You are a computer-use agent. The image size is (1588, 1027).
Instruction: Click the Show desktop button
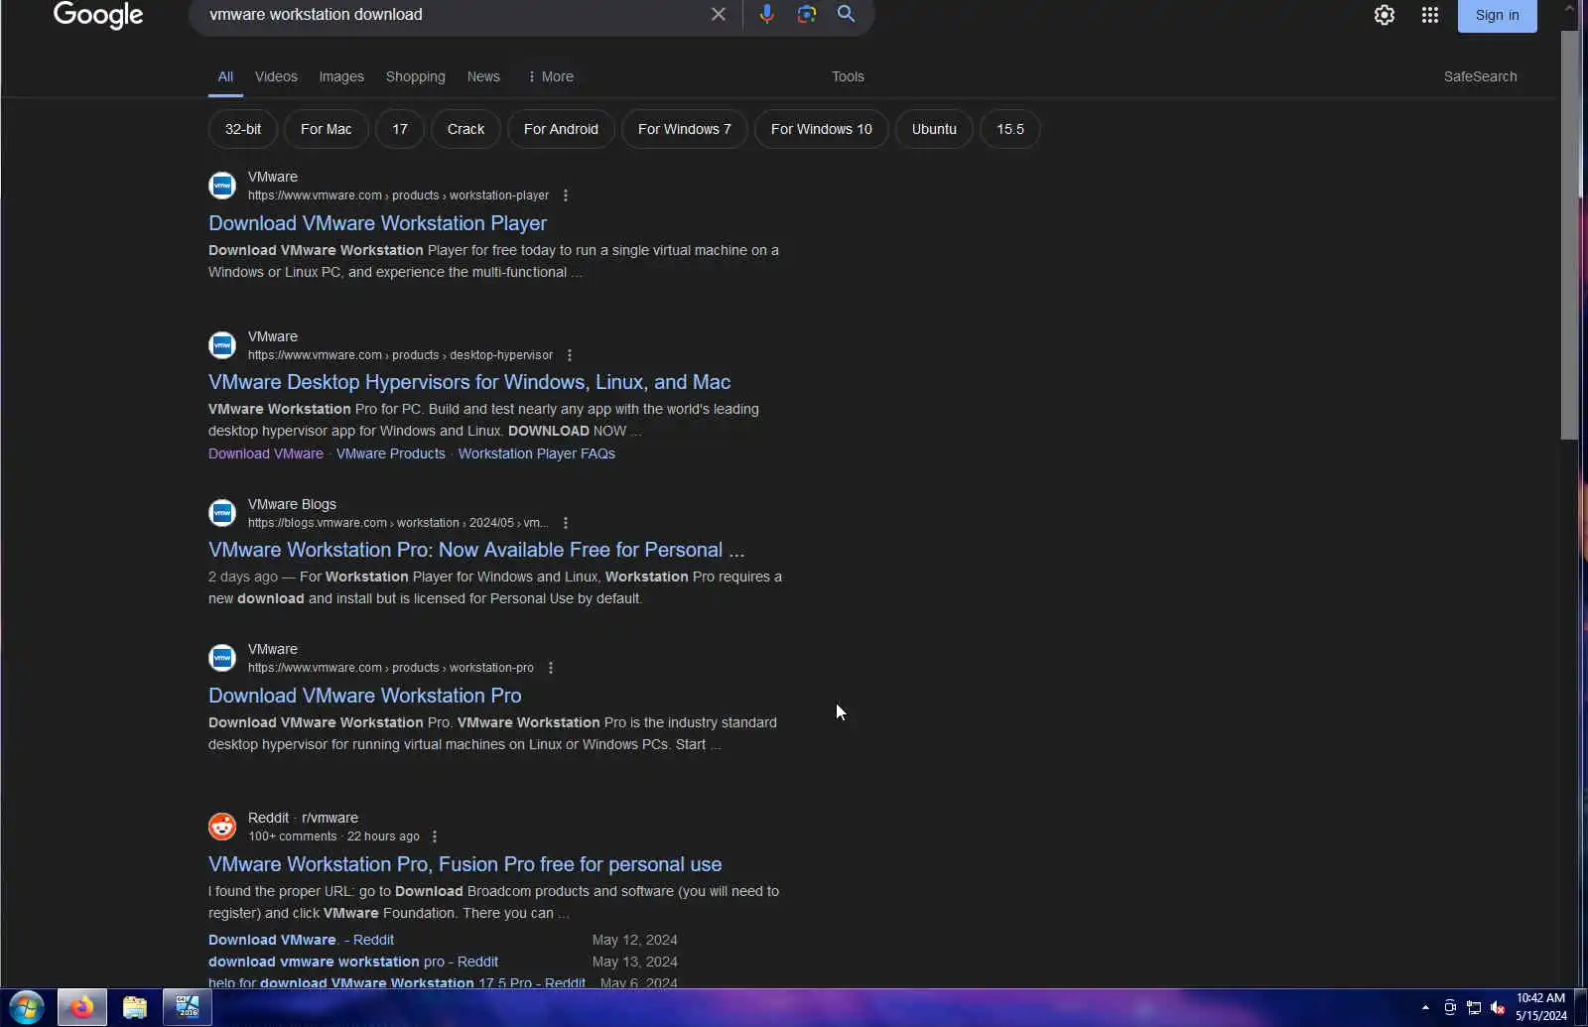click(1582, 1008)
